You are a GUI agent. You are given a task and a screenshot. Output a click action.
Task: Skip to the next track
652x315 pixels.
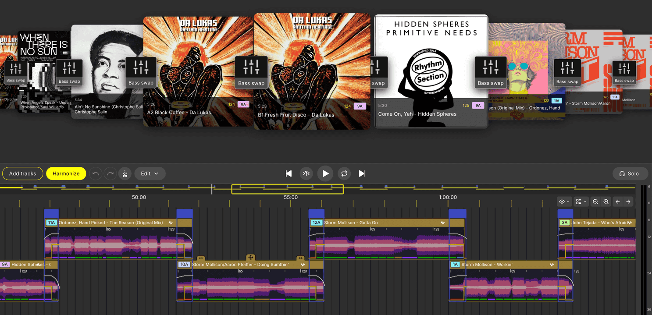click(x=362, y=173)
